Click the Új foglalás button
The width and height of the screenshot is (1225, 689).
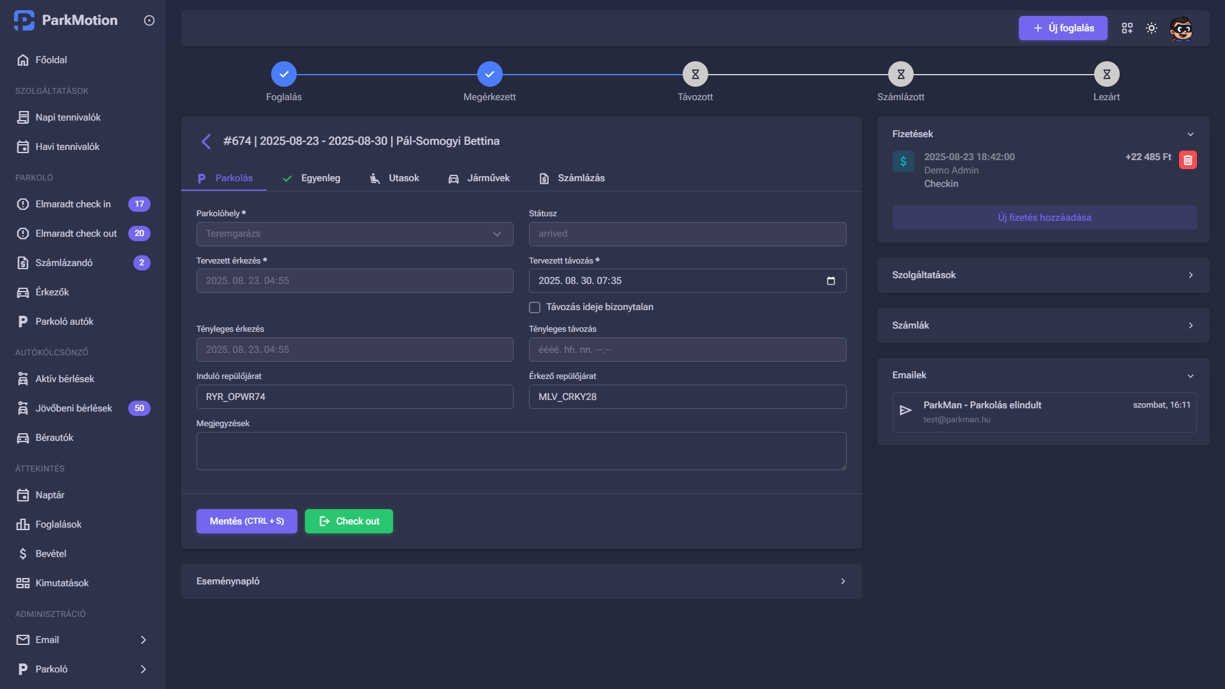[1062, 28]
